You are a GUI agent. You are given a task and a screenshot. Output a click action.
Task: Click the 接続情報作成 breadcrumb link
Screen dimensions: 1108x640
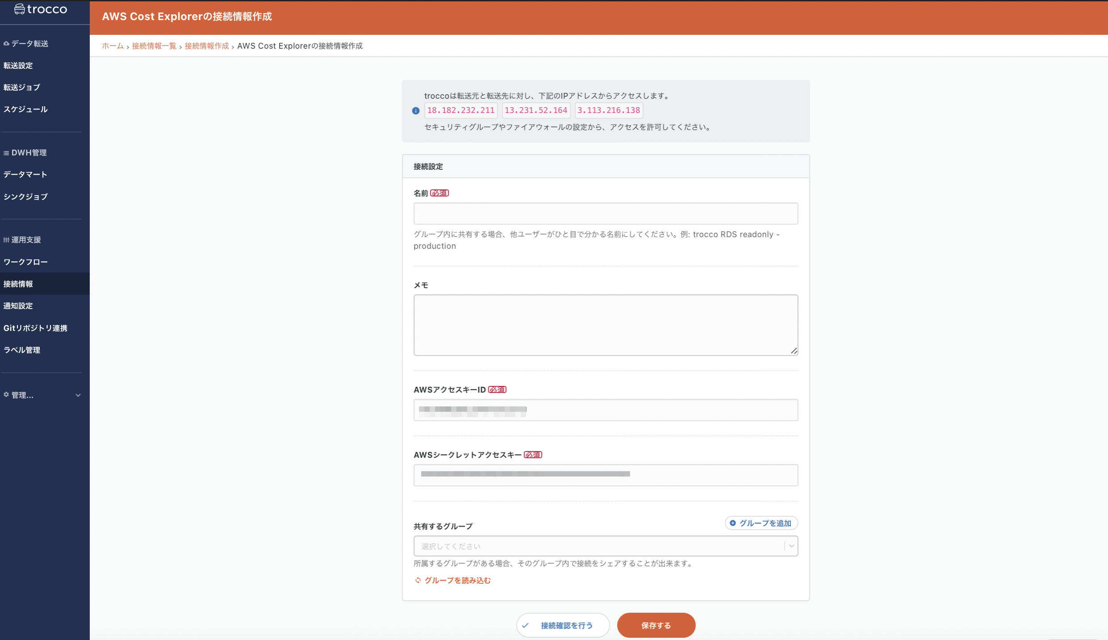pyautogui.click(x=207, y=46)
